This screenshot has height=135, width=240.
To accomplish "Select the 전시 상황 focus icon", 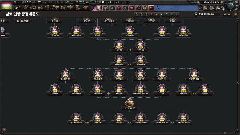I will (119, 44).
